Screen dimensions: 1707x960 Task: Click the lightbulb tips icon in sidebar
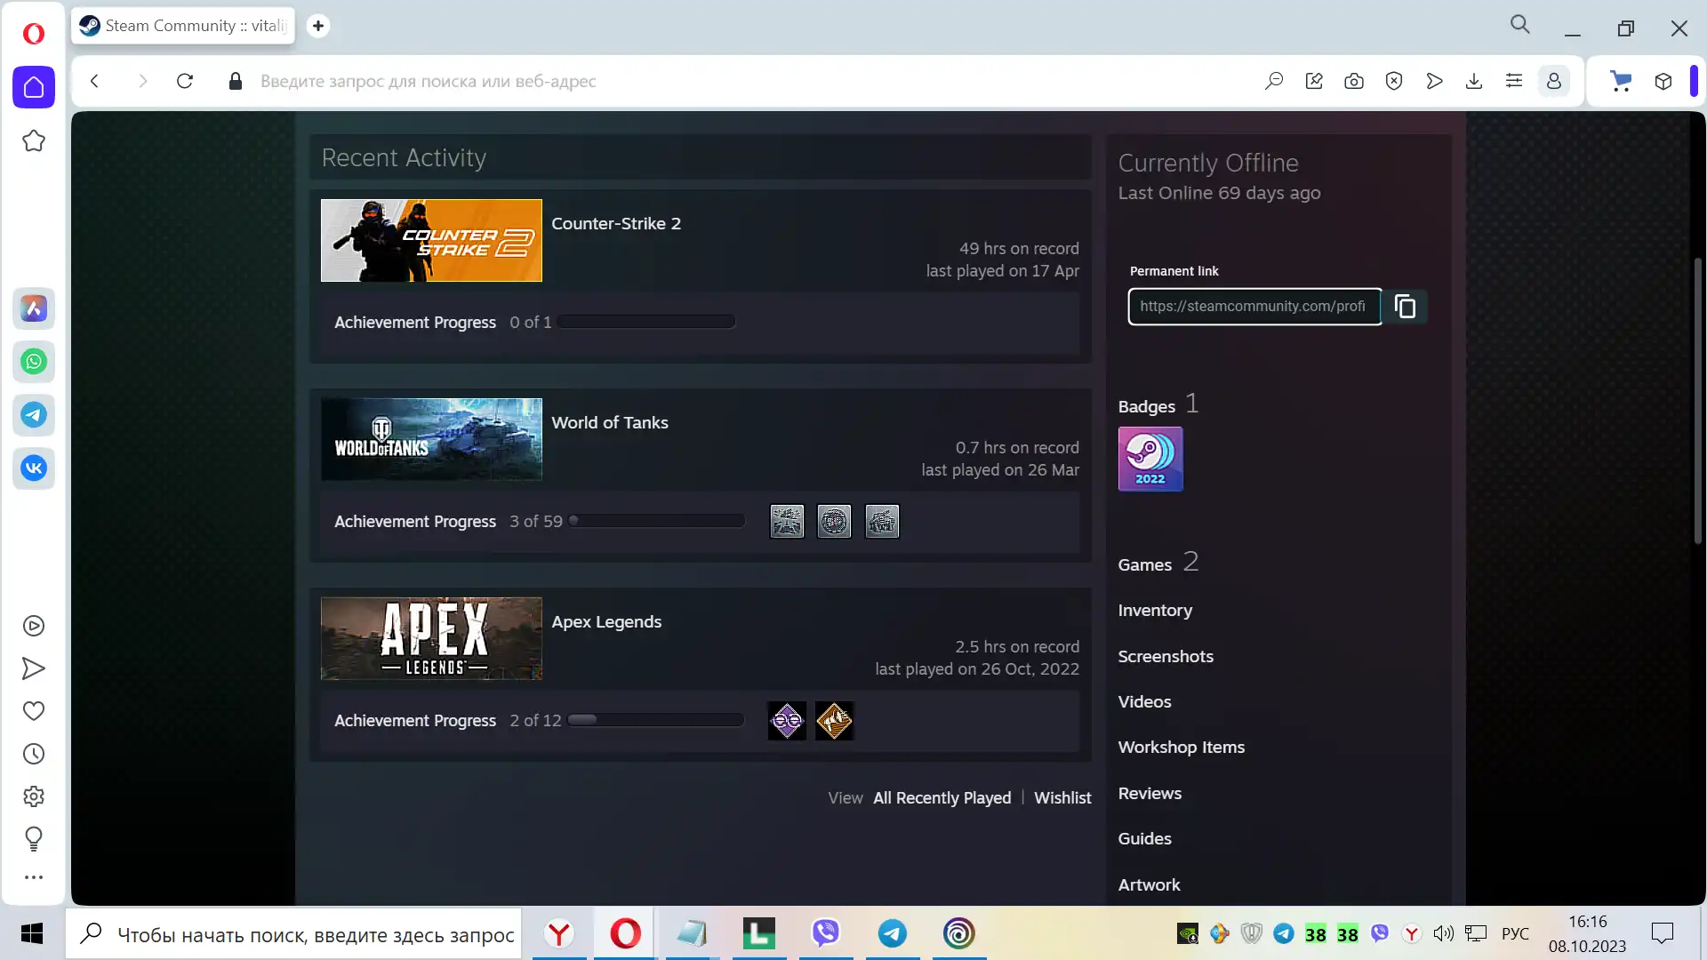[34, 838]
